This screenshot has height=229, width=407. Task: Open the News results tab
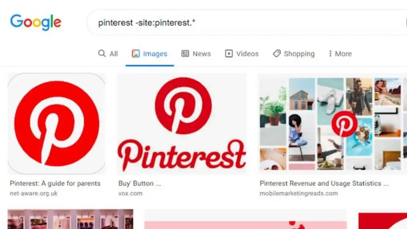pyautogui.click(x=196, y=54)
